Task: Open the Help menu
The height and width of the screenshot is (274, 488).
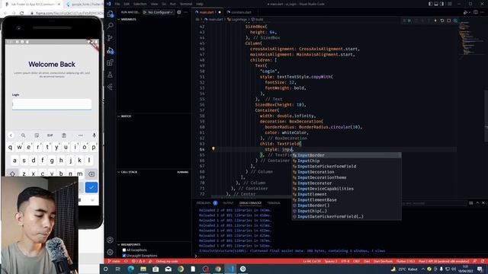Action: [x=200, y=4]
